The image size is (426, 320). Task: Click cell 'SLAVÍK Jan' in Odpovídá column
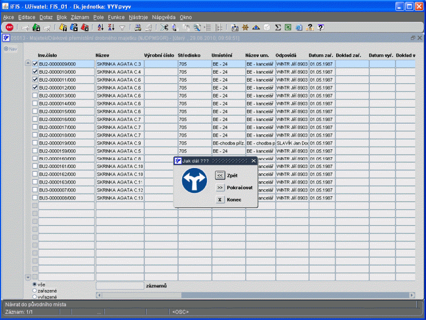292,143
